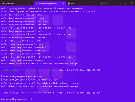Click the Linux penguin tab icon

click(36, 3)
